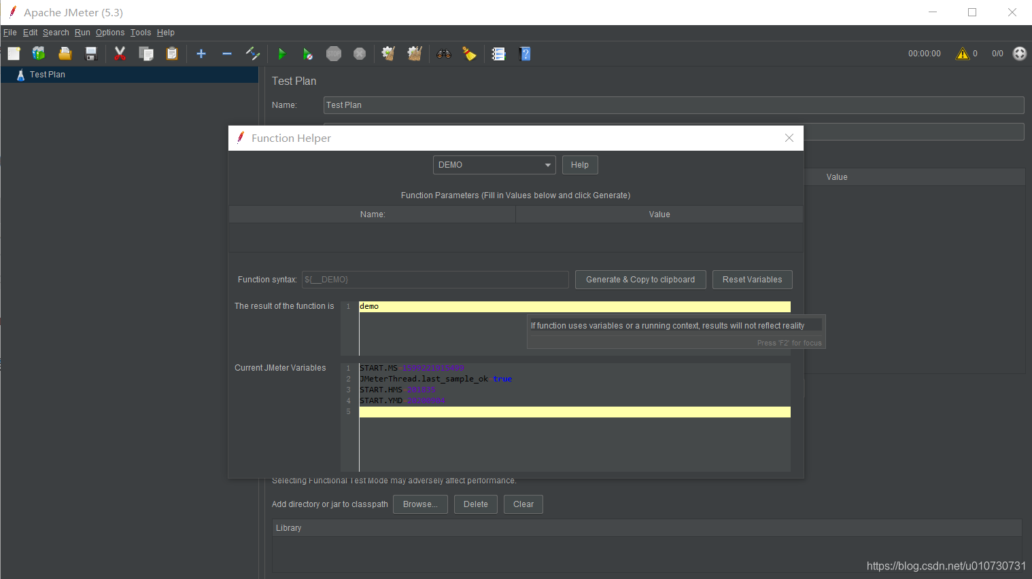Image resolution: width=1032 pixels, height=579 pixels.
Task: Click the 00:00:00 elapsed time display
Action: [x=925, y=54]
